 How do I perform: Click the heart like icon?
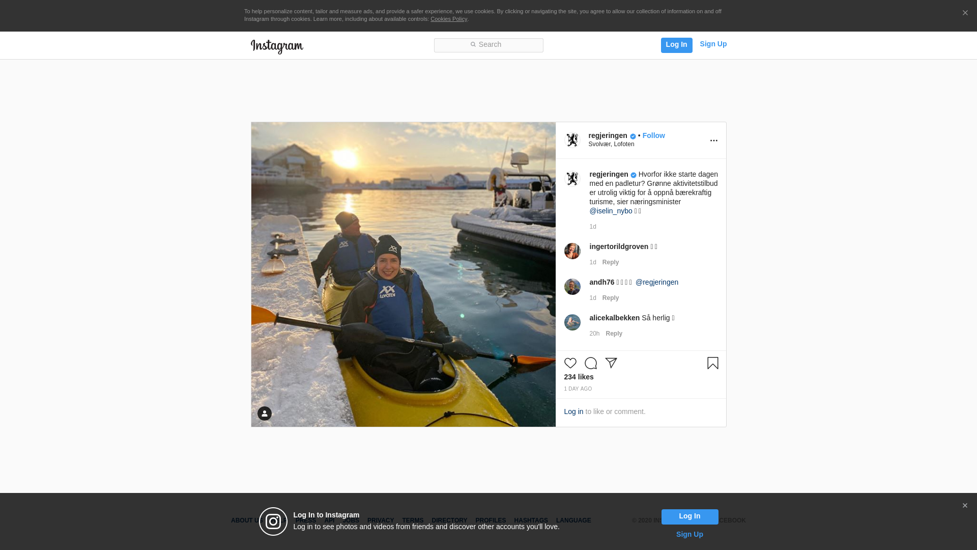click(x=570, y=363)
